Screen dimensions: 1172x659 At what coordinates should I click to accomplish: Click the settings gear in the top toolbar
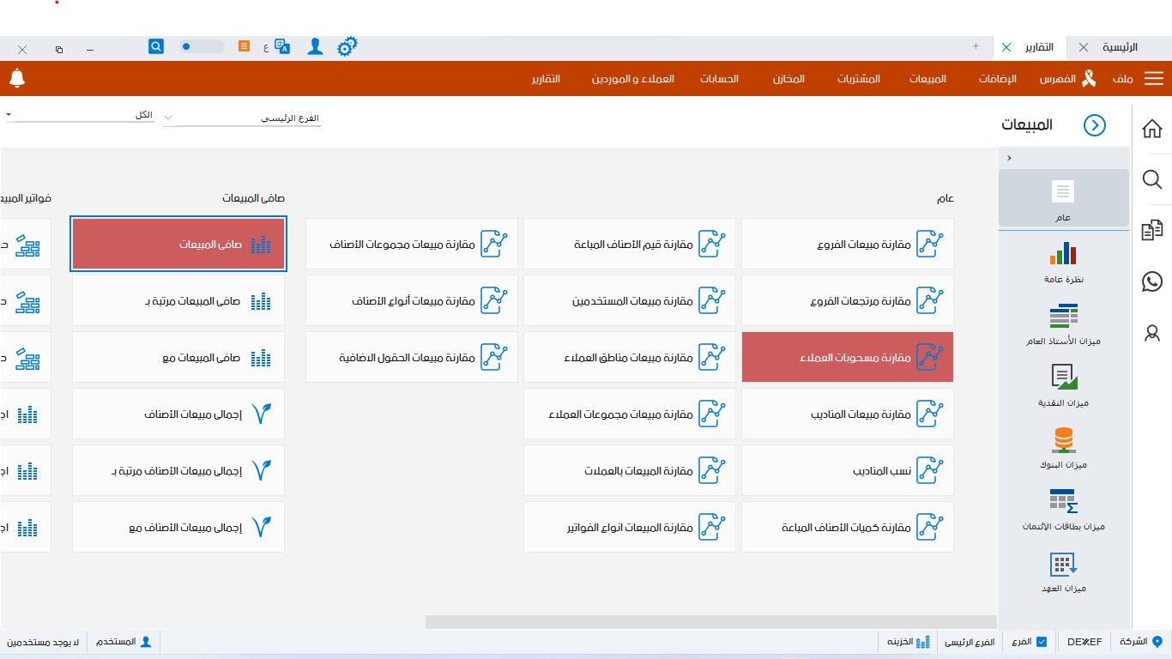coord(347,46)
